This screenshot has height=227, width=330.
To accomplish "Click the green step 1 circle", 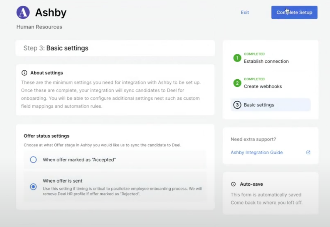I will point(237,58).
